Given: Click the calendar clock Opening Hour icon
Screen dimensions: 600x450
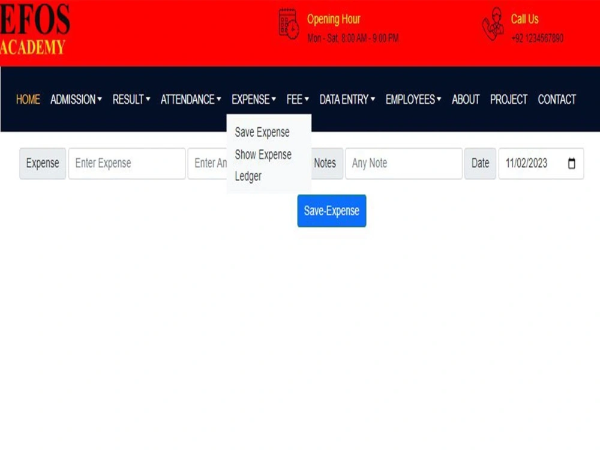Looking at the screenshot, I should pyautogui.click(x=289, y=24).
